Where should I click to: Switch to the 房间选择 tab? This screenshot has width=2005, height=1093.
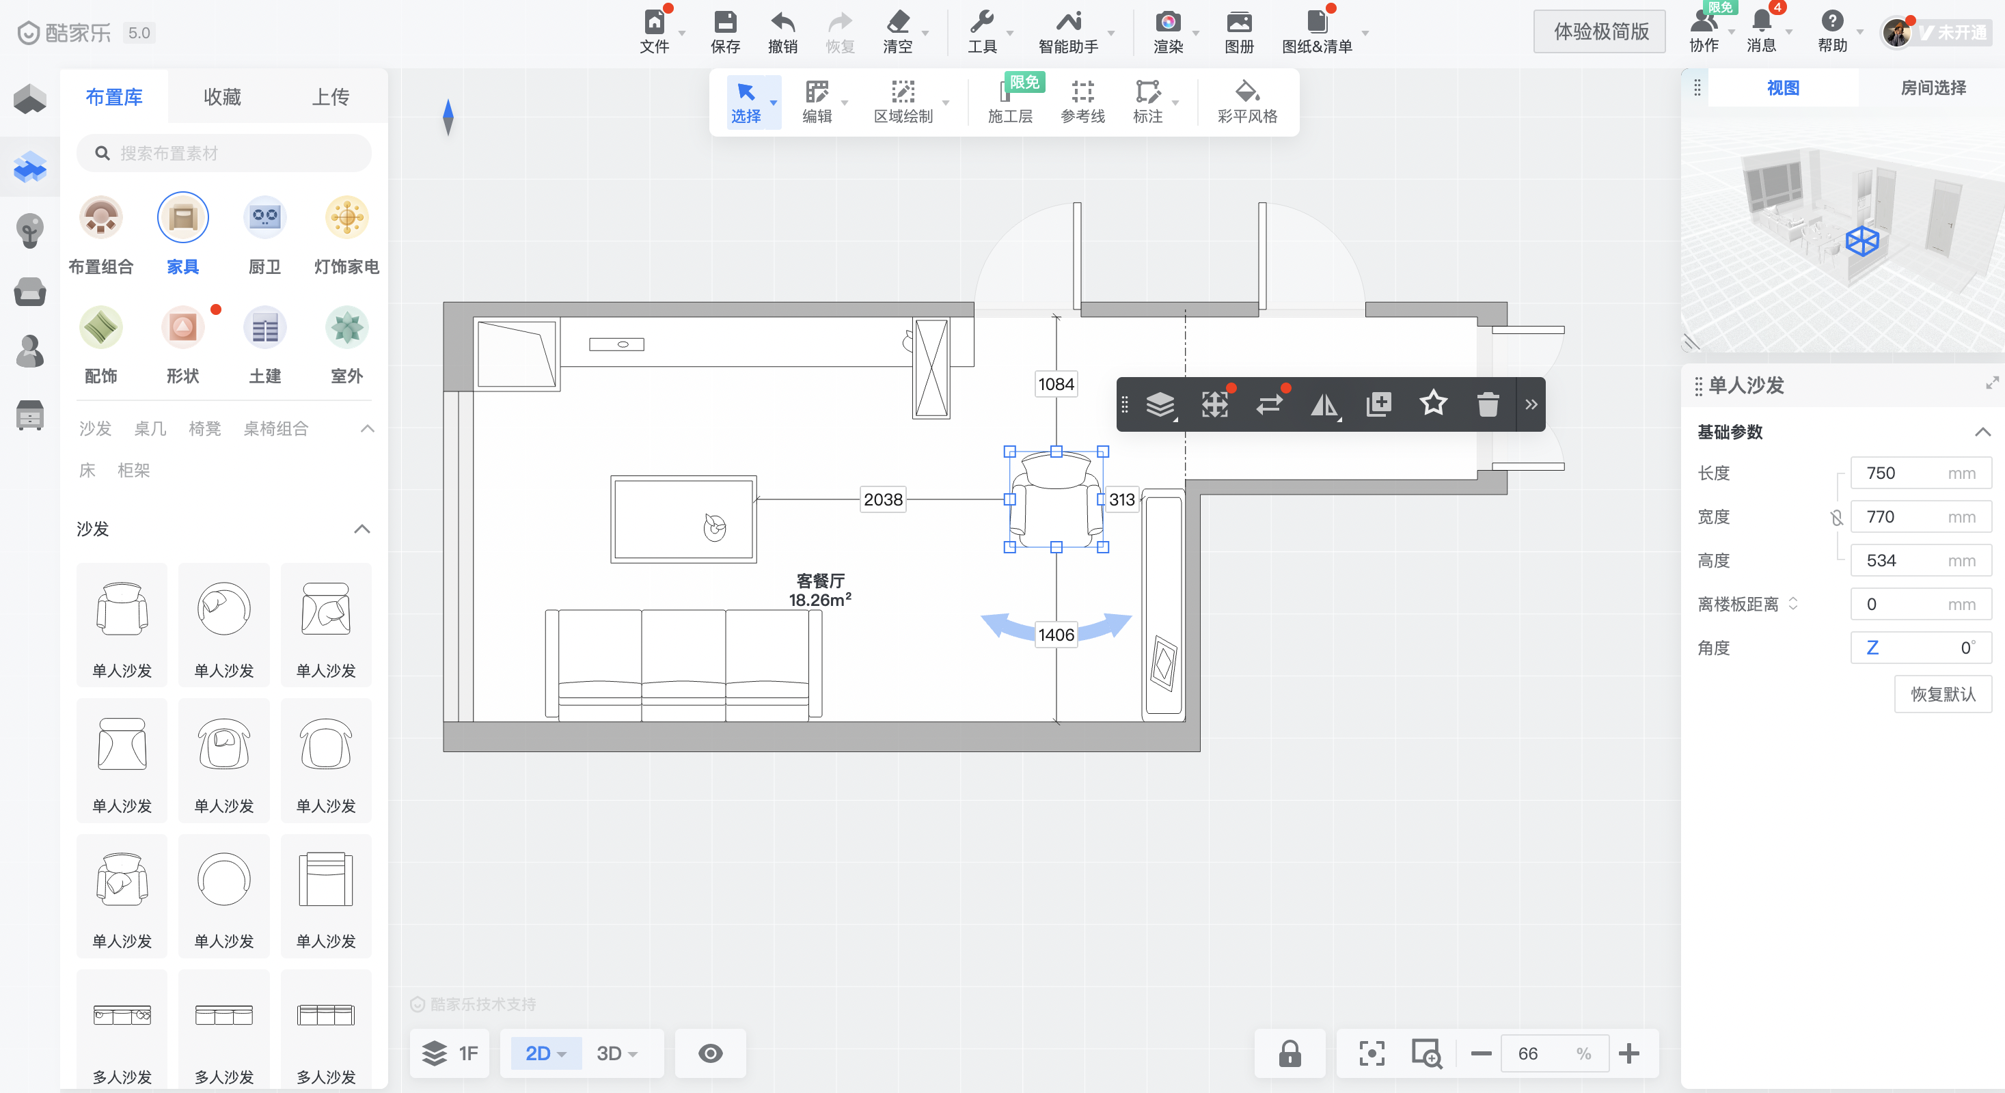point(1933,88)
